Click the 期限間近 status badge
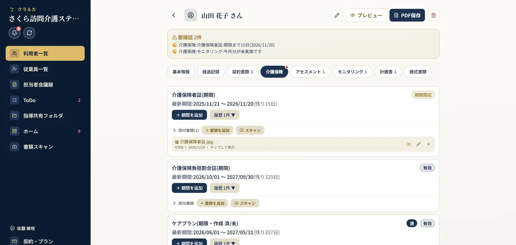The image size is (516, 245). click(423, 95)
